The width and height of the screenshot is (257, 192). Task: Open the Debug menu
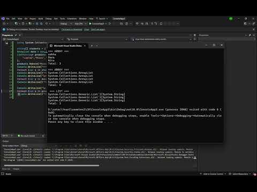coord(48,19)
